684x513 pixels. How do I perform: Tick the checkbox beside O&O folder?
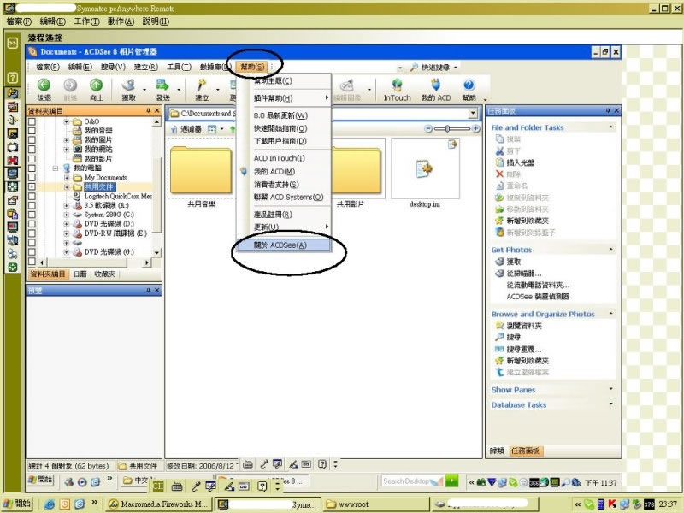(x=32, y=121)
